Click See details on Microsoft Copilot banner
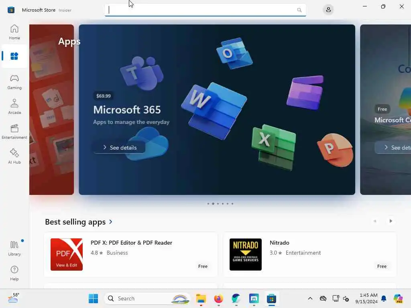Viewport: 411px width, 308px height. 393,148
